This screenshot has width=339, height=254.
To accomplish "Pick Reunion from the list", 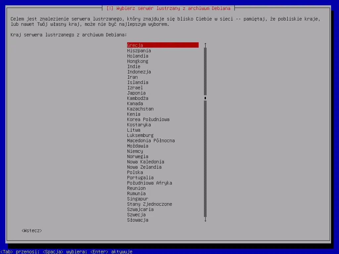I will (163, 188).
